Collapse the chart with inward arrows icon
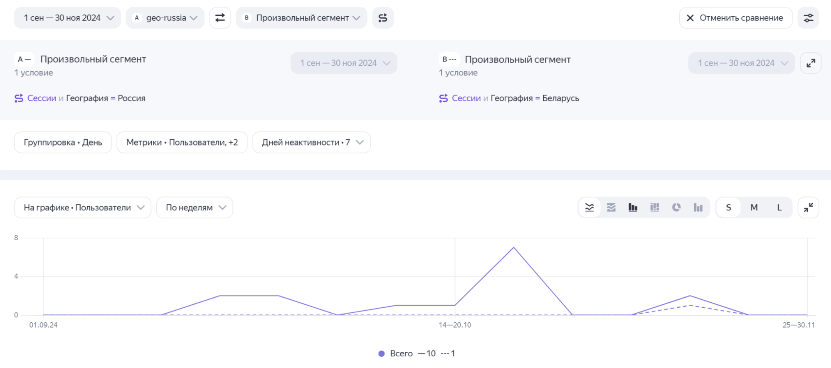 pos(808,207)
